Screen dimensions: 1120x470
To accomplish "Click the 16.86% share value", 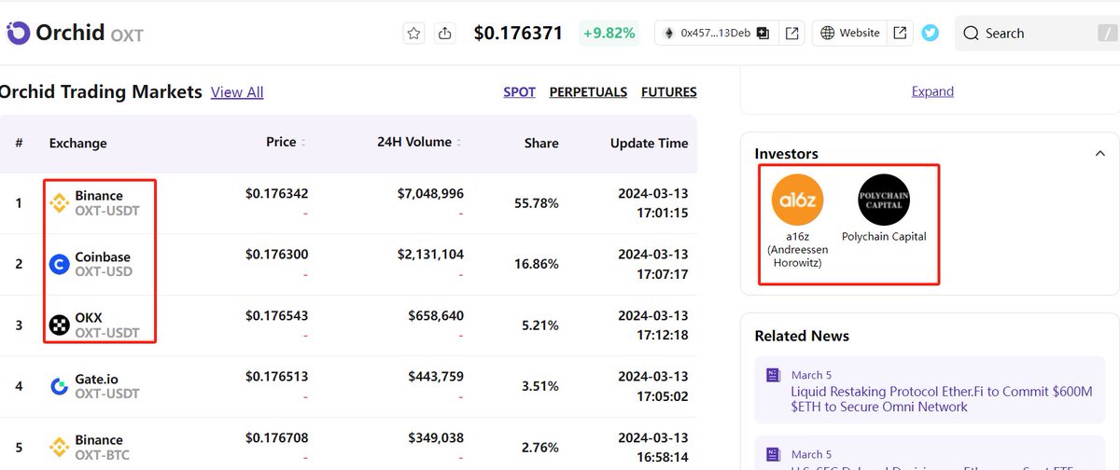I will pyautogui.click(x=537, y=264).
